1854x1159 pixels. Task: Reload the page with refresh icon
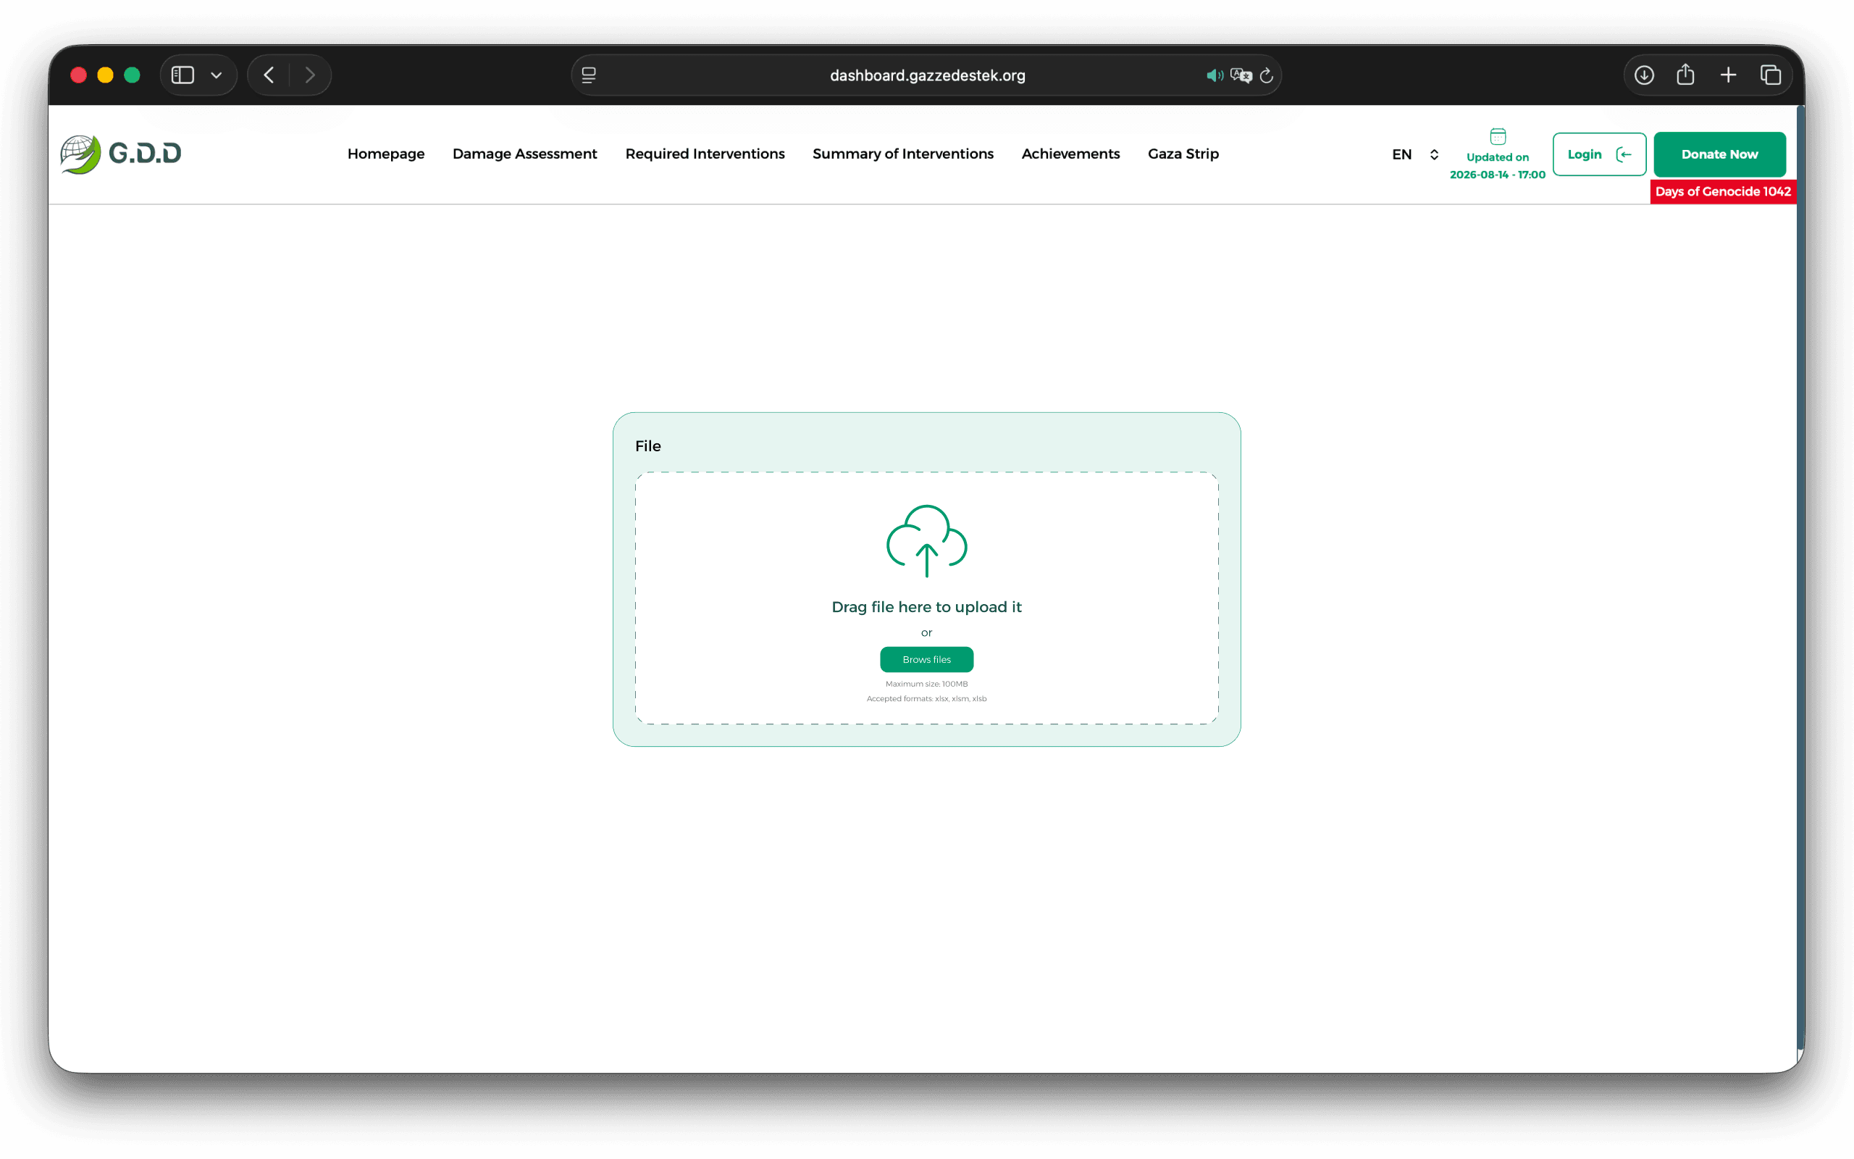tap(1267, 75)
